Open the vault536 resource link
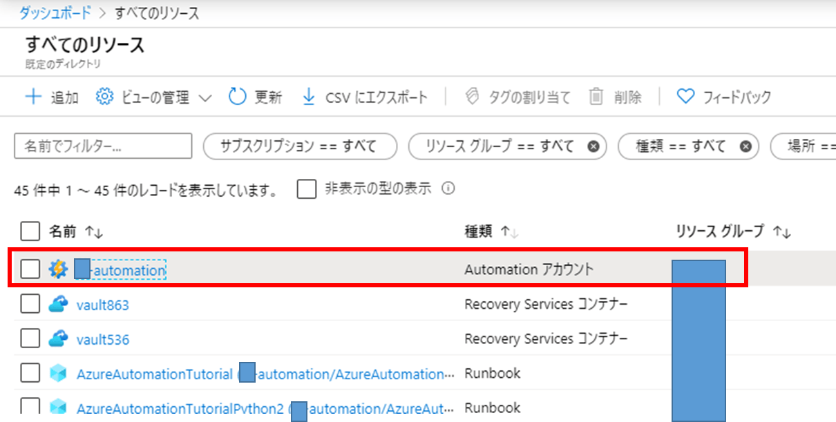Viewport: 836px width, 422px height. coord(102,339)
